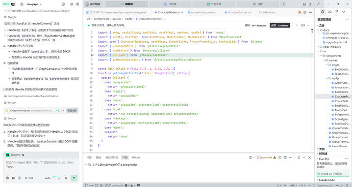This screenshot has height=187, width=352.
Task: Expand the 大纲 outline section
Action: (x=321, y=149)
